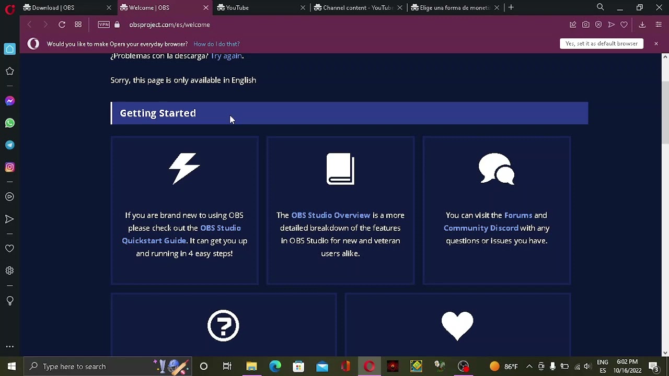
Task: Click the Getting Started heading text
Action: pos(158,113)
